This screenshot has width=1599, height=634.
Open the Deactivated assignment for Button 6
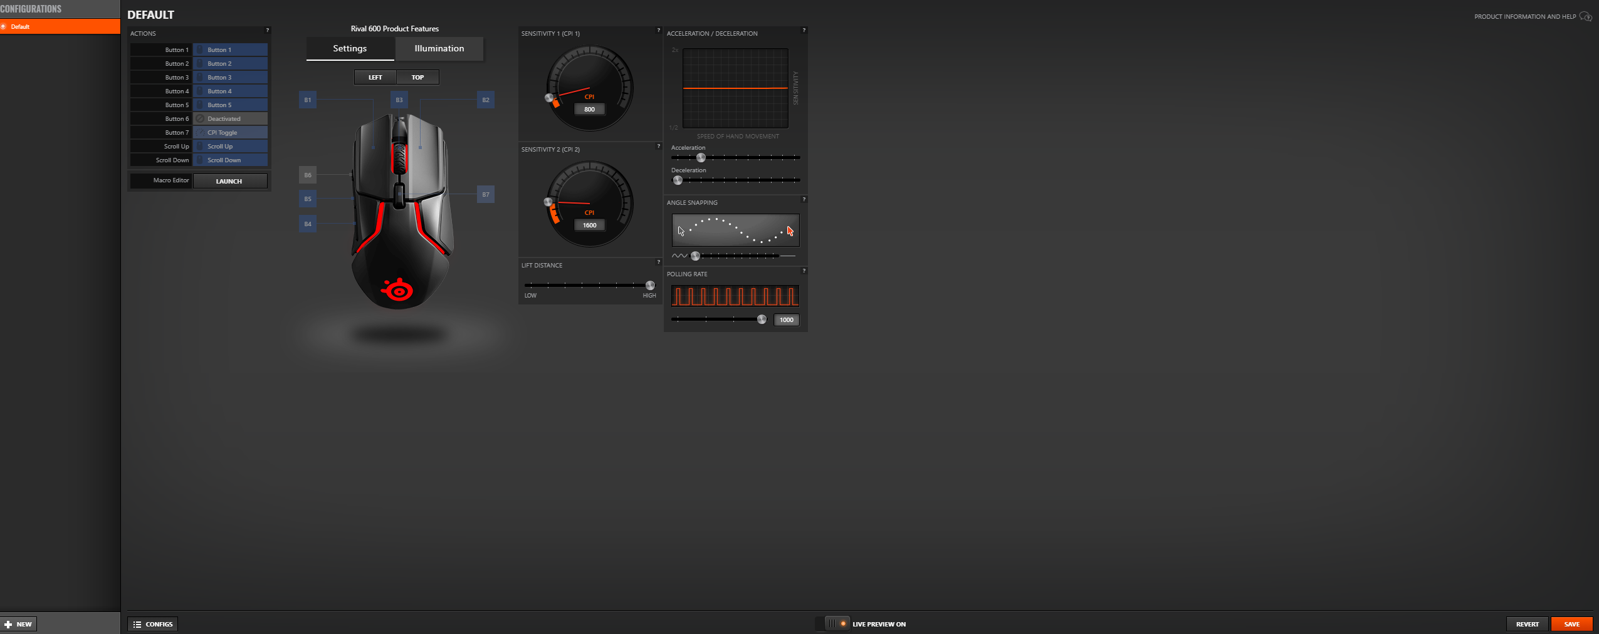tap(230, 118)
